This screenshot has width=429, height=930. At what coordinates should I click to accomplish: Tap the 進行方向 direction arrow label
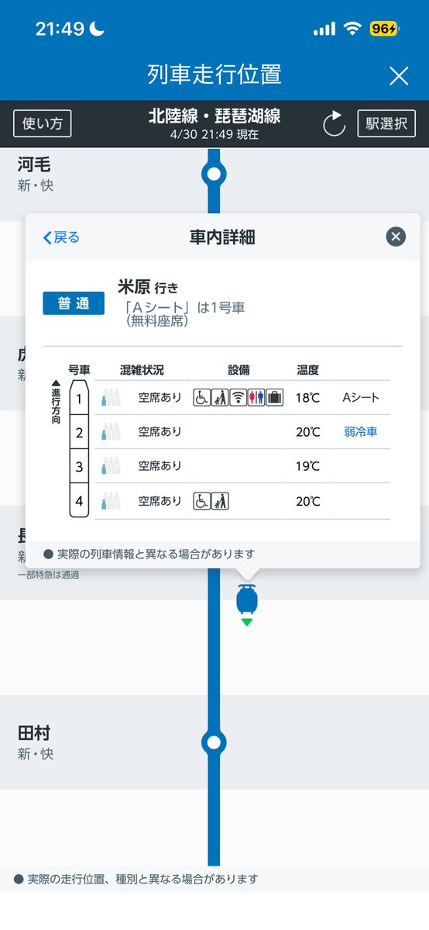coord(57,402)
